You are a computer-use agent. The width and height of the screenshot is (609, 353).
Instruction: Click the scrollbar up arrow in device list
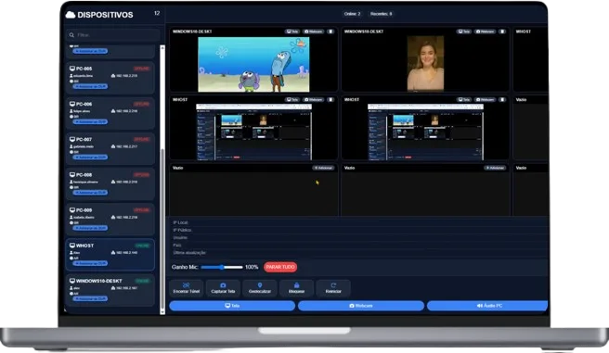162,47
